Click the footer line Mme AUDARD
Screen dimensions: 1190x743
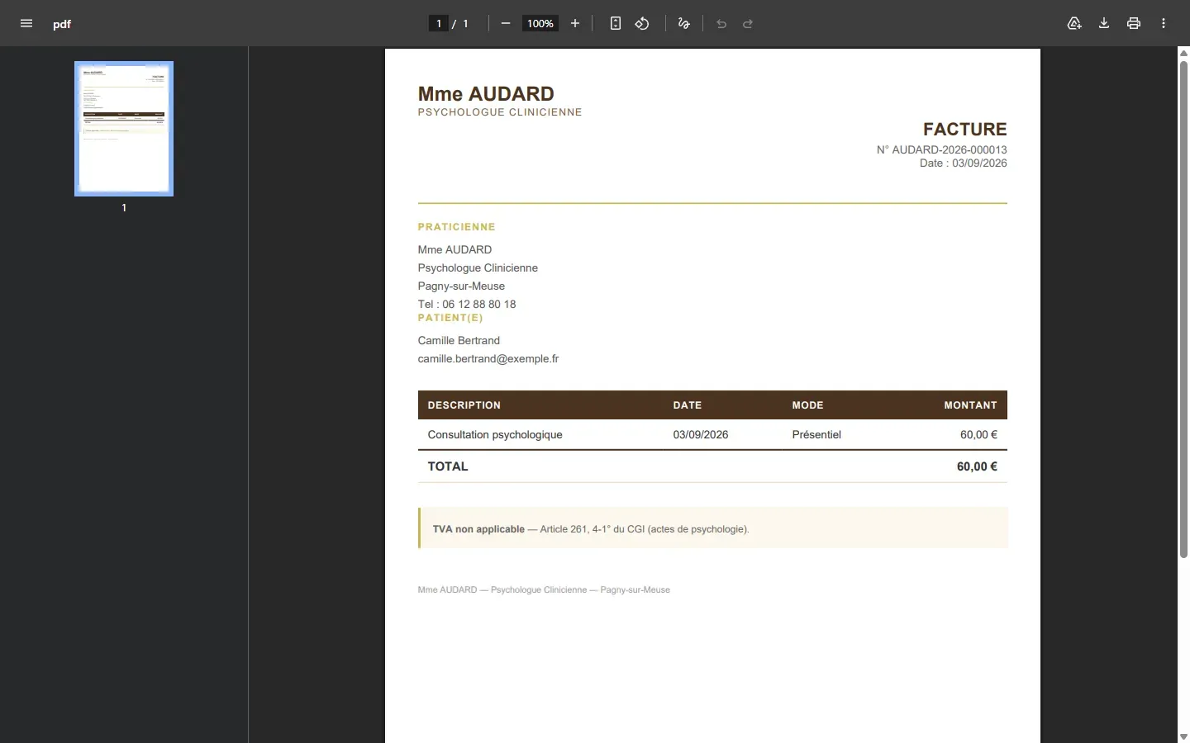[544, 589]
